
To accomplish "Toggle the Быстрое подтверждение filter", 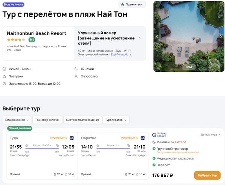I will pyautogui.click(x=82, y=120).
